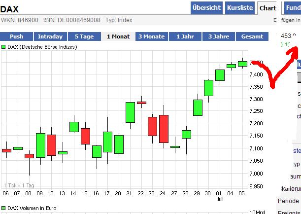301x214 pixels.
Task: Click the DAX Volumen legend square
Action: pyautogui.click(x=3, y=208)
